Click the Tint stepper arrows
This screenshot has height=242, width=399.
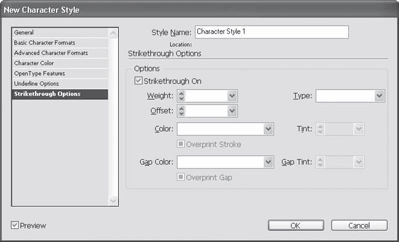(320, 129)
